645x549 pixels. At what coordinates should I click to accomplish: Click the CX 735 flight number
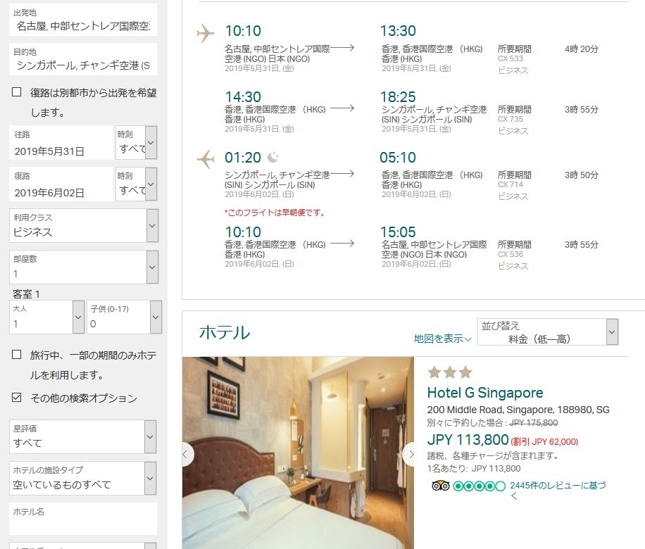[x=510, y=119]
